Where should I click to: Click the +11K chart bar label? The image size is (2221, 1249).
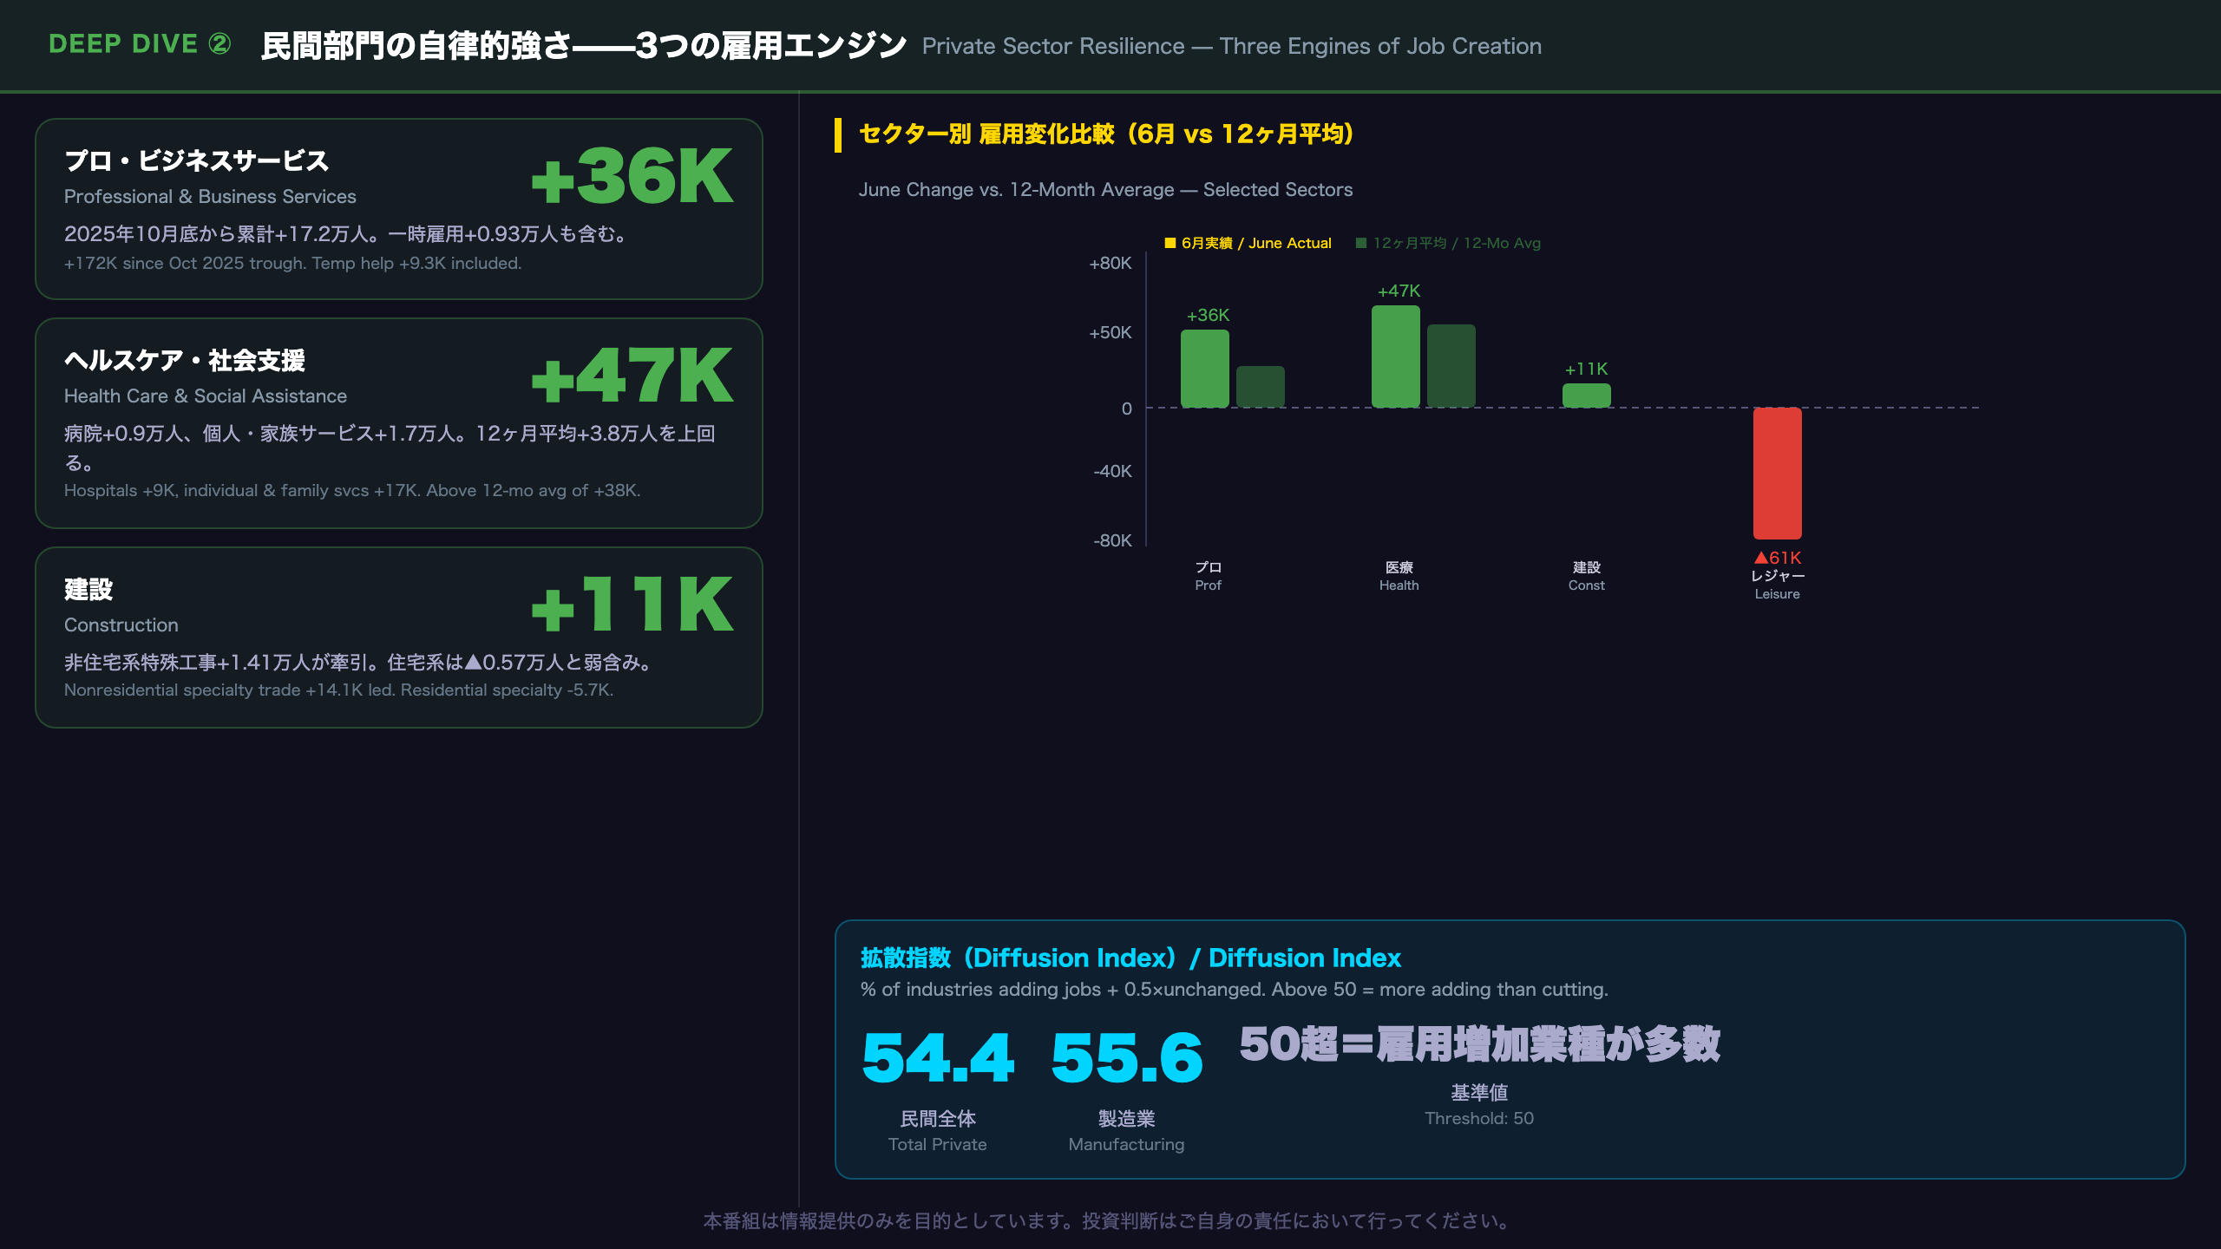pyautogui.click(x=1586, y=369)
